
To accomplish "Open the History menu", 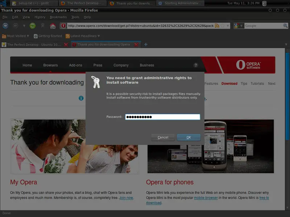I will tap(40, 17).
